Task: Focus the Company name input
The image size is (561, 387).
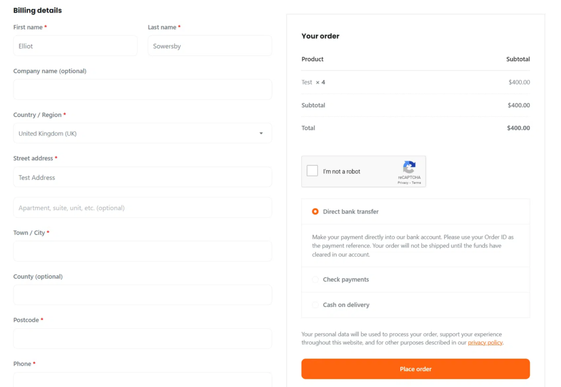Action: (x=142, y=90)
